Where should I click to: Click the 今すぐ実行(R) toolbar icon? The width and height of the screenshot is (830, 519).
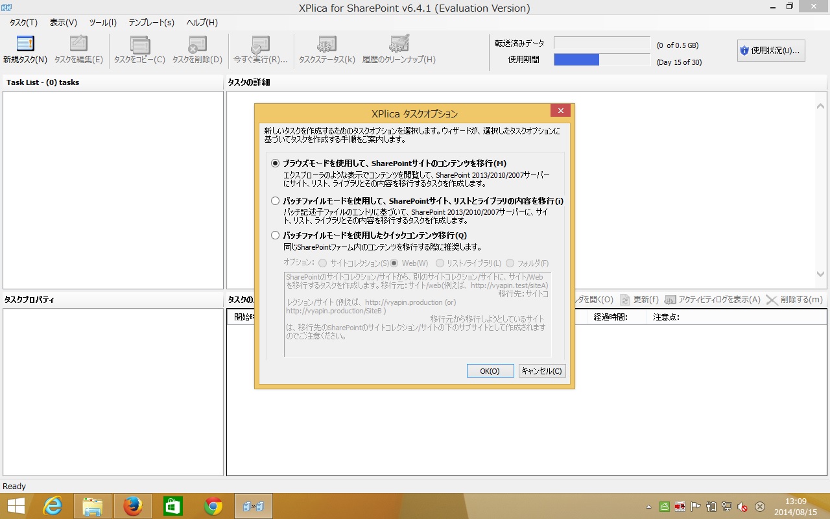click(x=260, y=44)
